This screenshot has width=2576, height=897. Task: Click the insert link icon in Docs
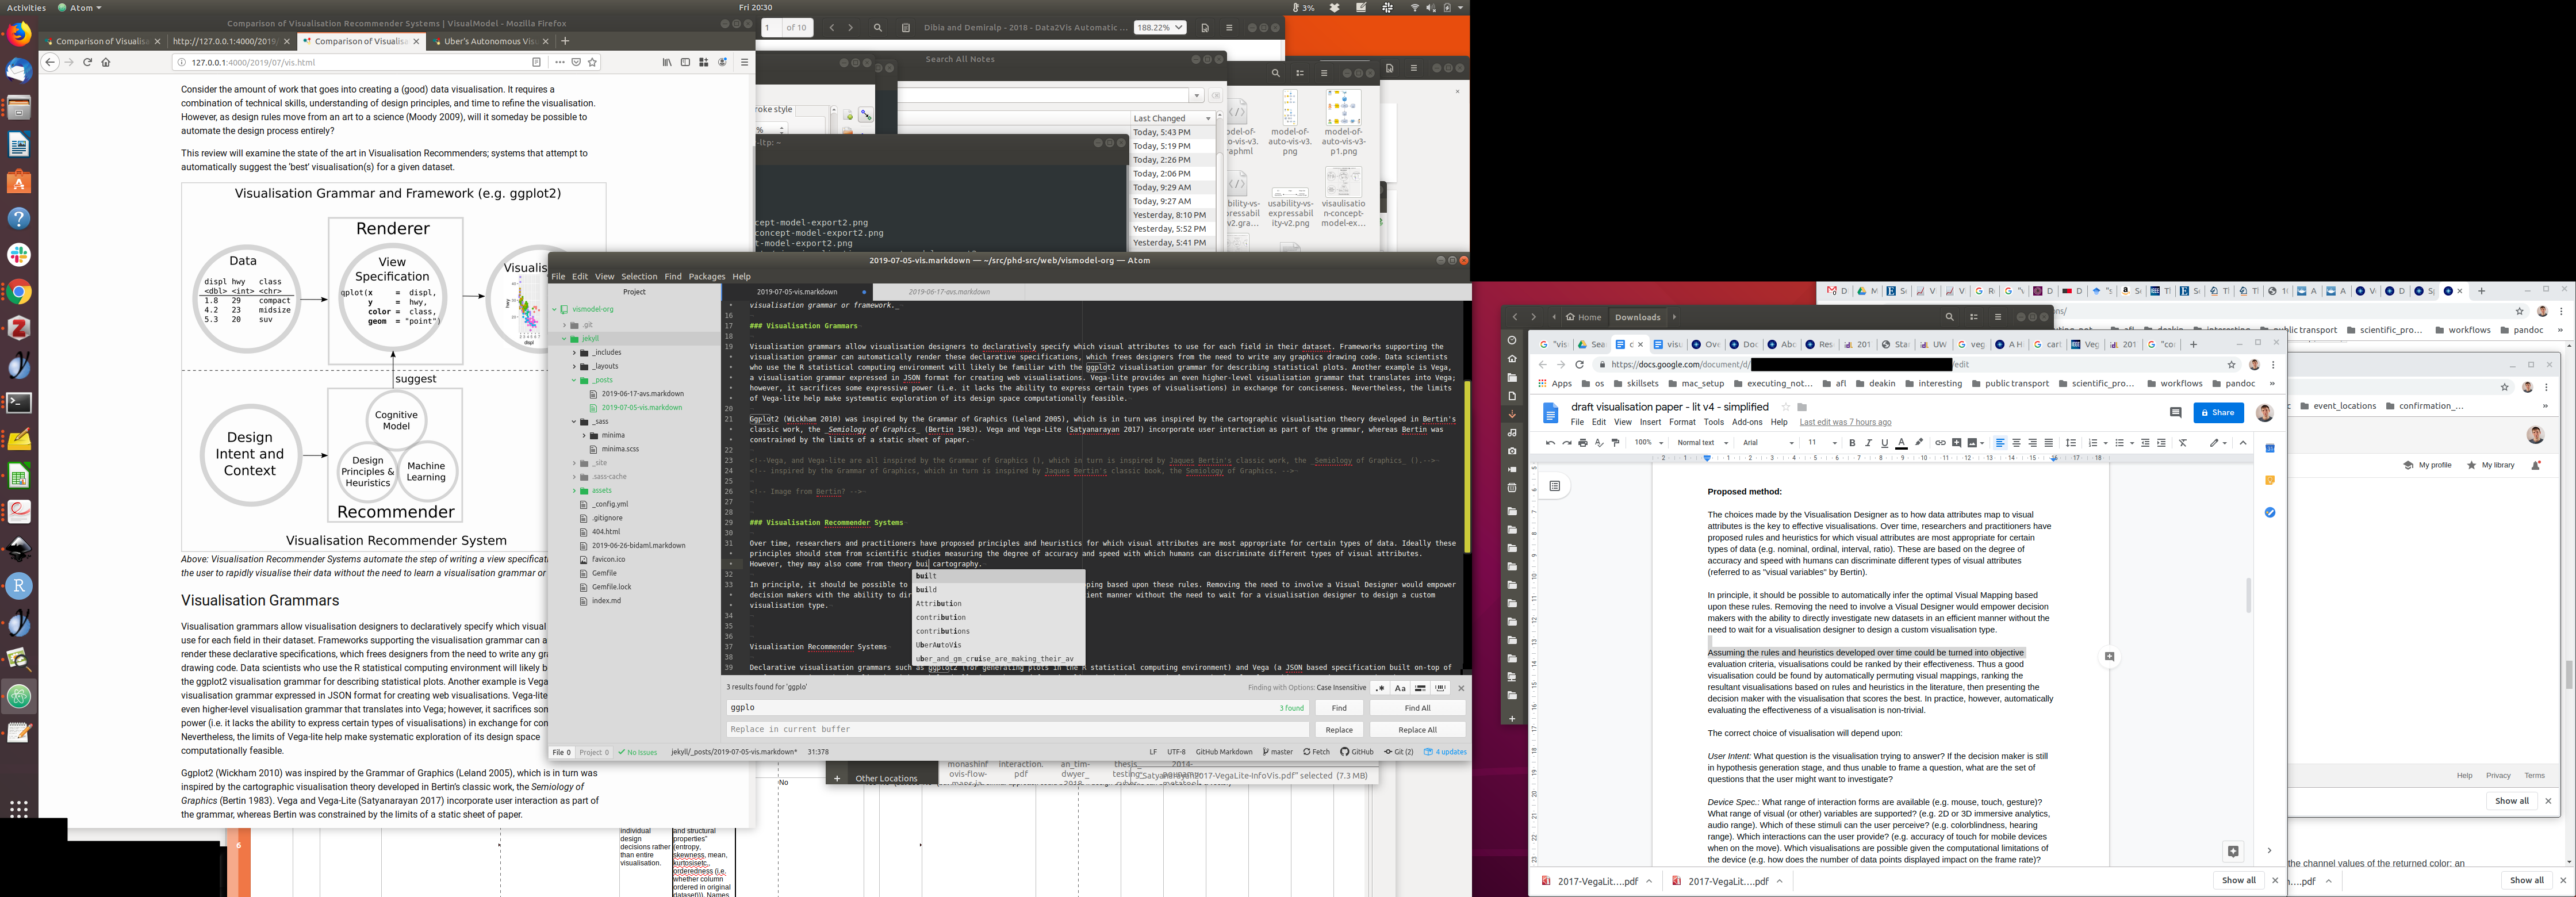[x=1940, y=443]
